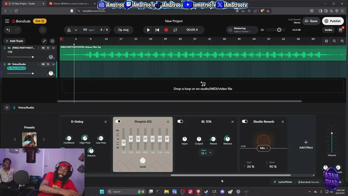Expand track 02 options chevron
The image size is (348, 196).
pyautogui.click(x=53, y=64)
